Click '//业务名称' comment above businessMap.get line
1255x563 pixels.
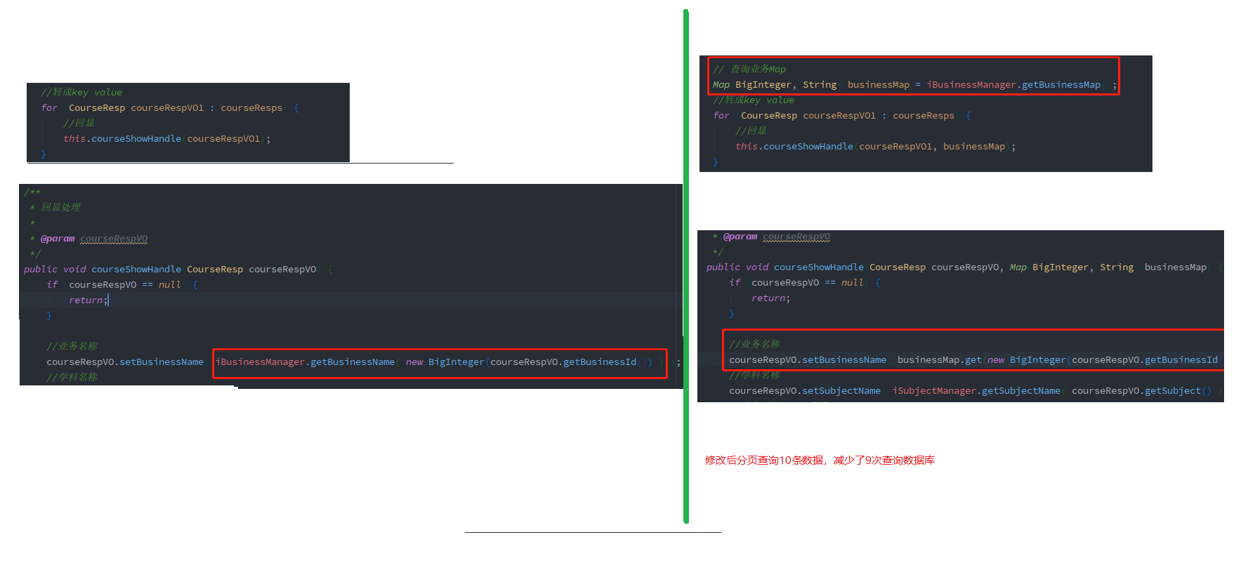point(754,344)
